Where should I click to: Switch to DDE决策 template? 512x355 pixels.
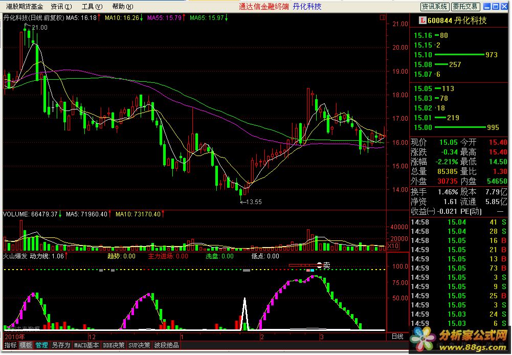(114, 345)
